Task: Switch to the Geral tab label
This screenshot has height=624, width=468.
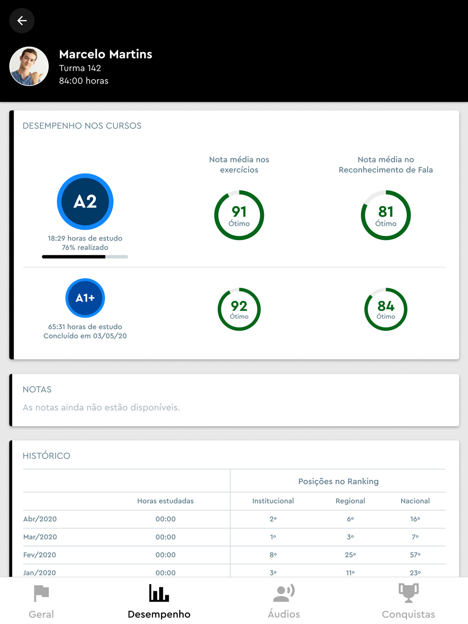Action: tap(41, 614)
